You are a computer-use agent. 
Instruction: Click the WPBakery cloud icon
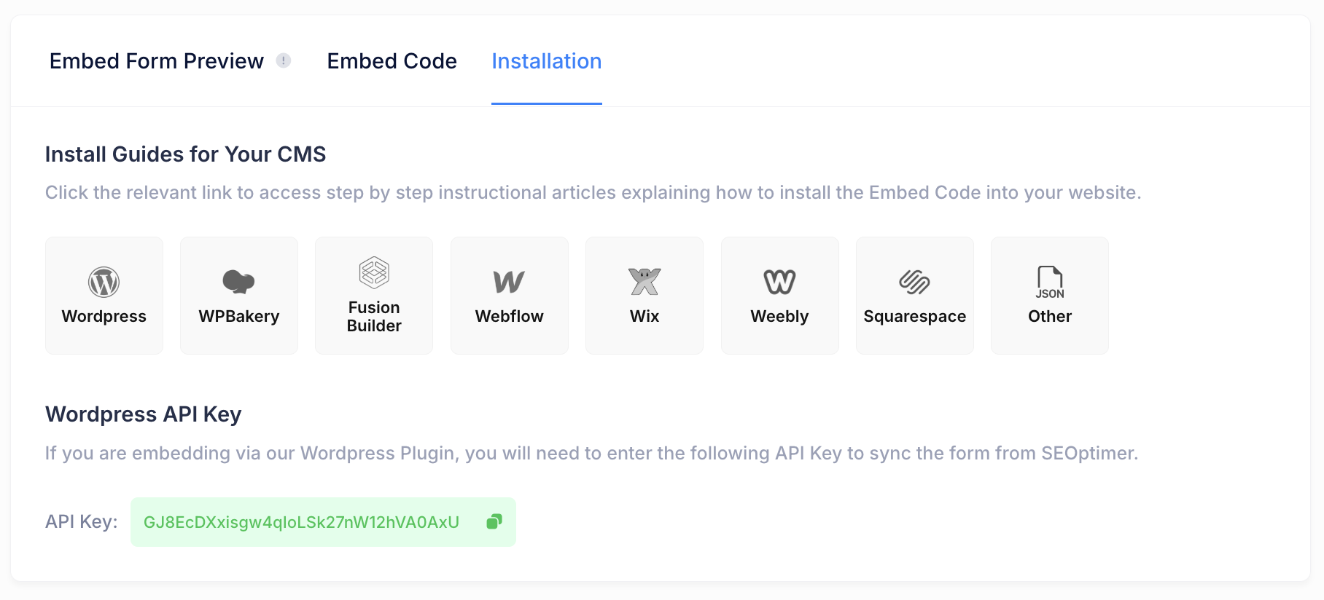pyautogui.click(x=238, y=281)
